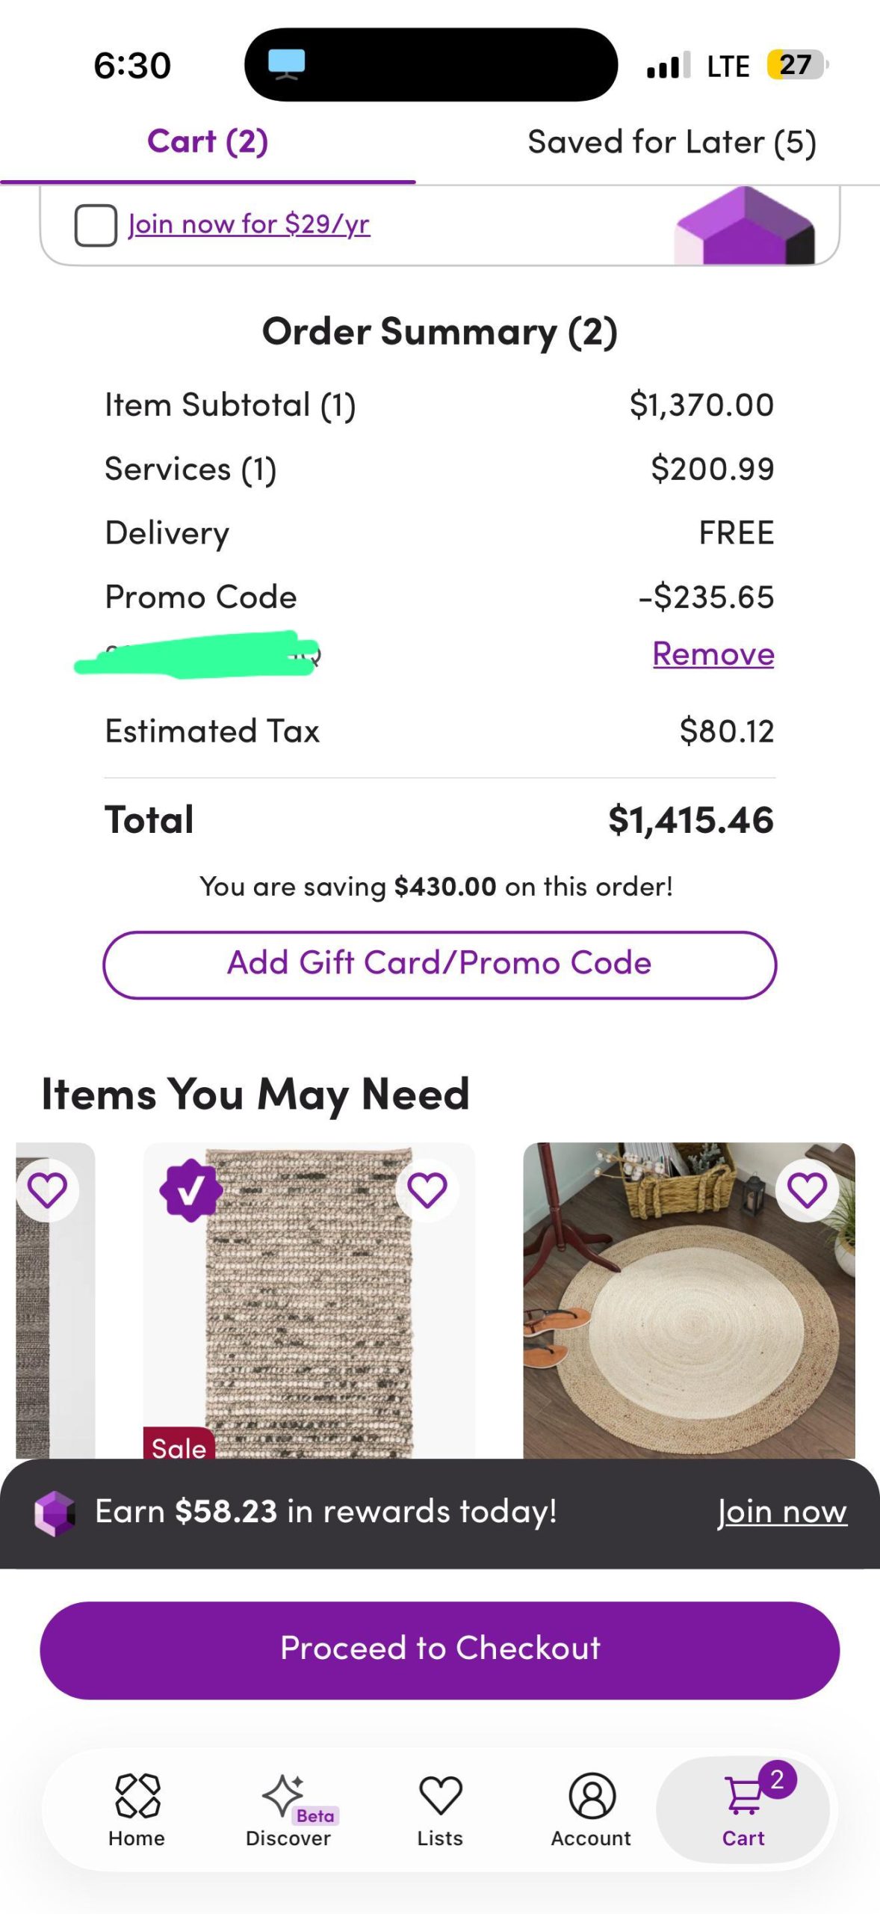Go to the Account profile icon
Screen dimensions: 880x1914
592,1795
